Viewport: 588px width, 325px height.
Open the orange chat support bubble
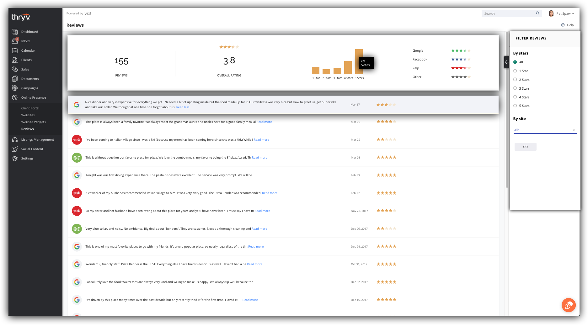(569, 305)
